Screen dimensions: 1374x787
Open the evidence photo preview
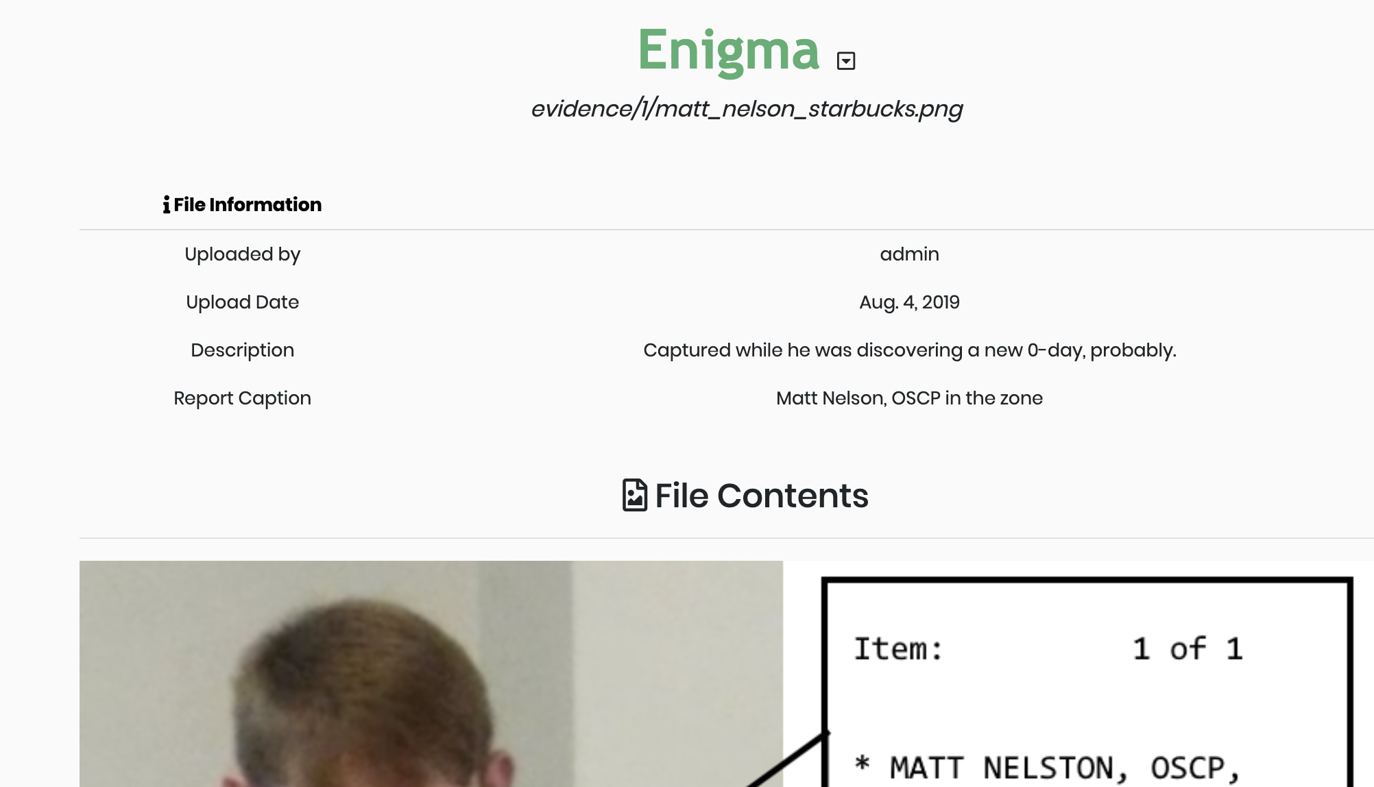[431, 674]
